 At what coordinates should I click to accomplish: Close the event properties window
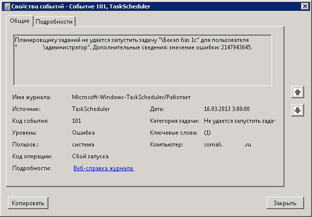point(305,6)
